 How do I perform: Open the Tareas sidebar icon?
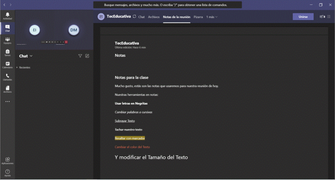tap(8, 52)
